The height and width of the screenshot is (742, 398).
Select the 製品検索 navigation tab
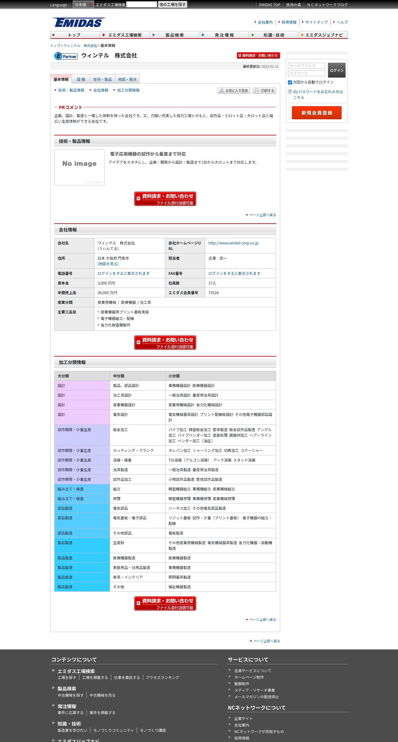point(175,35)
